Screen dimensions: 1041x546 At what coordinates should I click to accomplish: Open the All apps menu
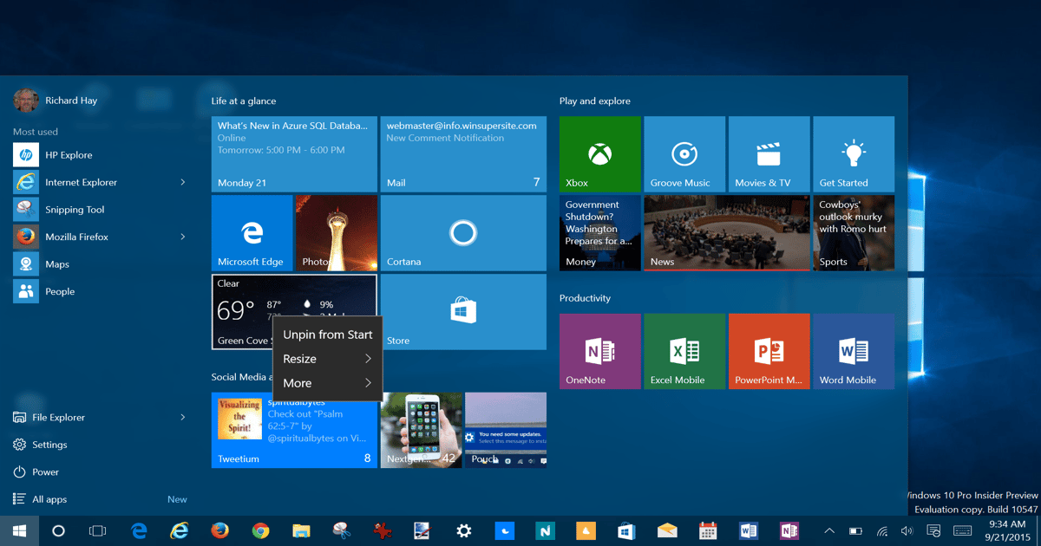pos(50,498)
